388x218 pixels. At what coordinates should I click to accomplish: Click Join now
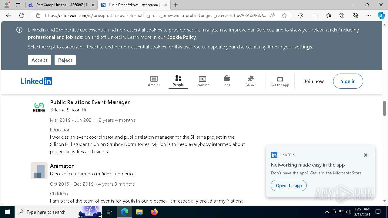[314, 81]
